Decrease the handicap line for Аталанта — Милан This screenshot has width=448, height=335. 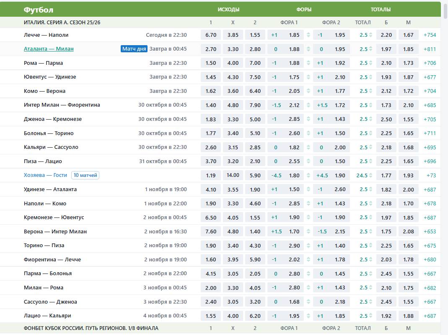pos(309,51)
